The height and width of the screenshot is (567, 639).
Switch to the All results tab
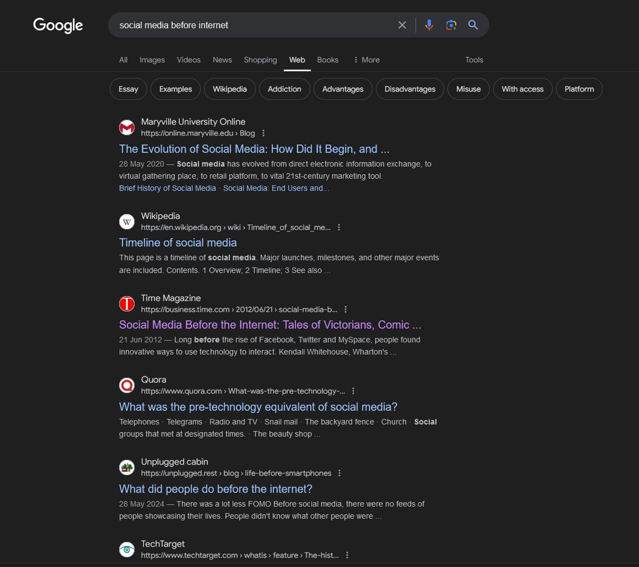pos(123,60)
